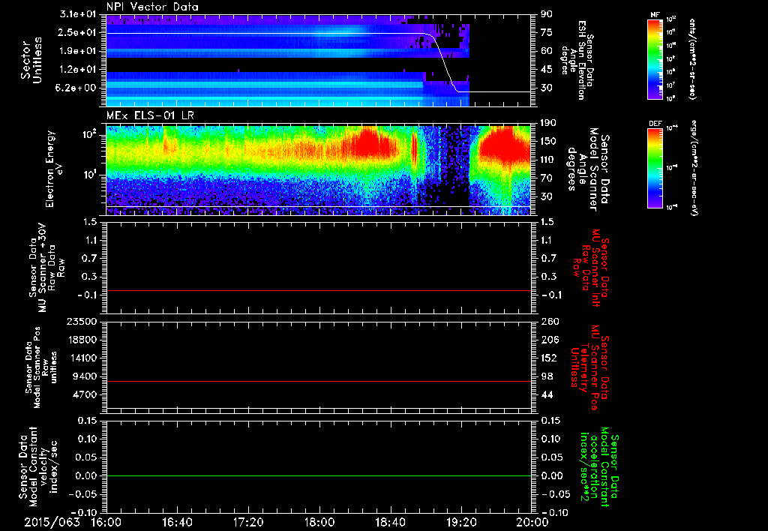
Task: Click the 260 telemetry tick value
Action: tap(548, 322)
